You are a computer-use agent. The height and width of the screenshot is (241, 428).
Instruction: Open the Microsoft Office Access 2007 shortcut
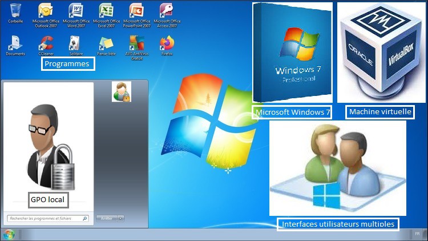[x=167, y=15]
